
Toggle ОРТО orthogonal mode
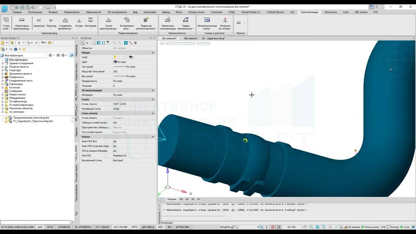[135, 227]
